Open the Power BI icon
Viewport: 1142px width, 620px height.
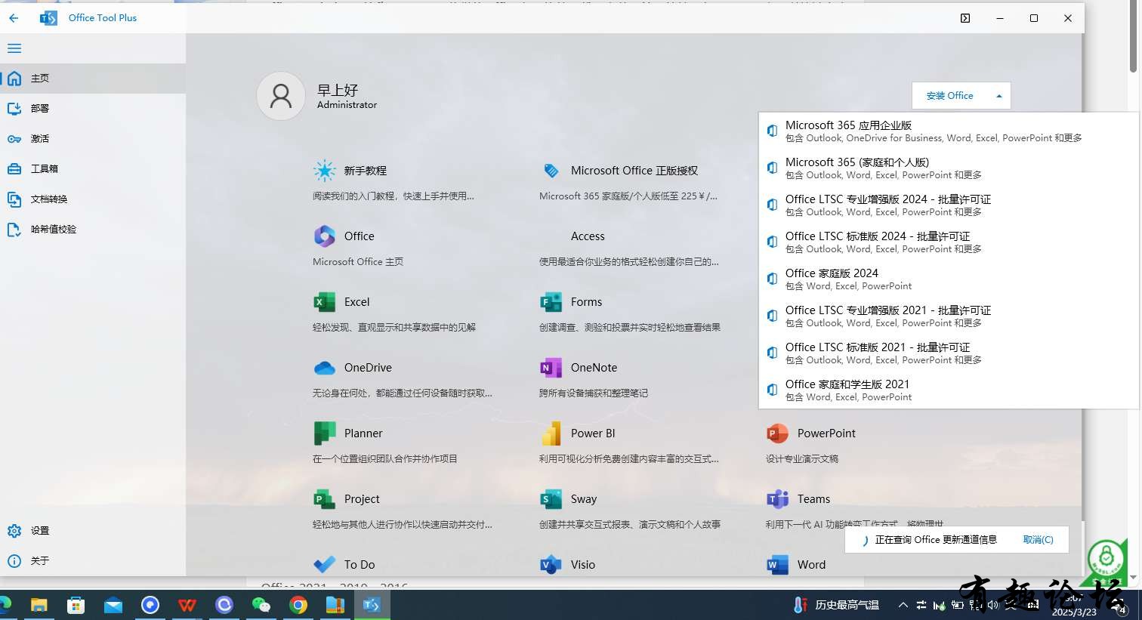tap(551, 433)
